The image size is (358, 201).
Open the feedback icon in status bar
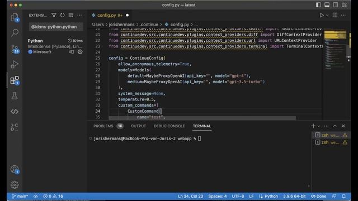click(334, 196)
